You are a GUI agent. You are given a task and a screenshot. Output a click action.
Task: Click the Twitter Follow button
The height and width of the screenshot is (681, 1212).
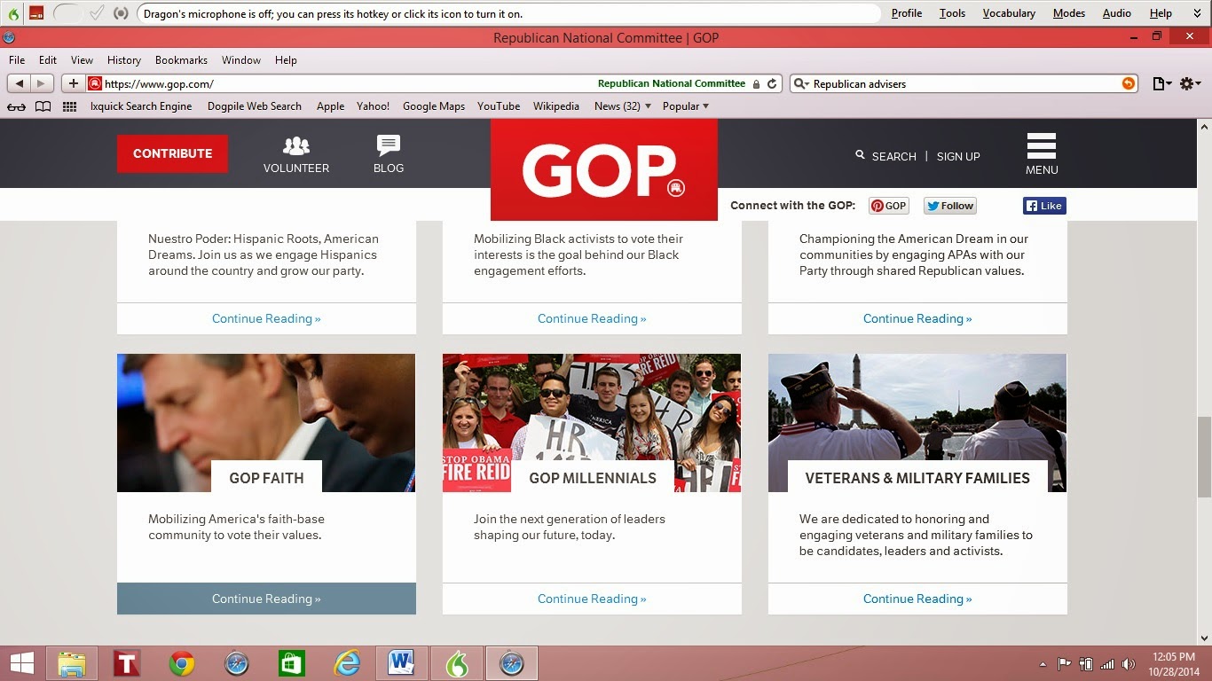click(x=949, y=206)
